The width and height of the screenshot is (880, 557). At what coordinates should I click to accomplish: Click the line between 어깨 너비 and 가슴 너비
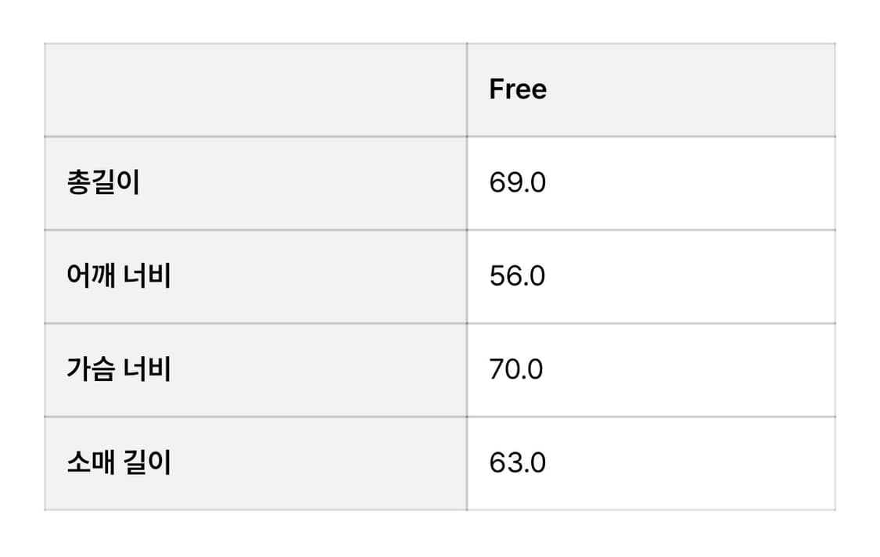pos(255,323)
